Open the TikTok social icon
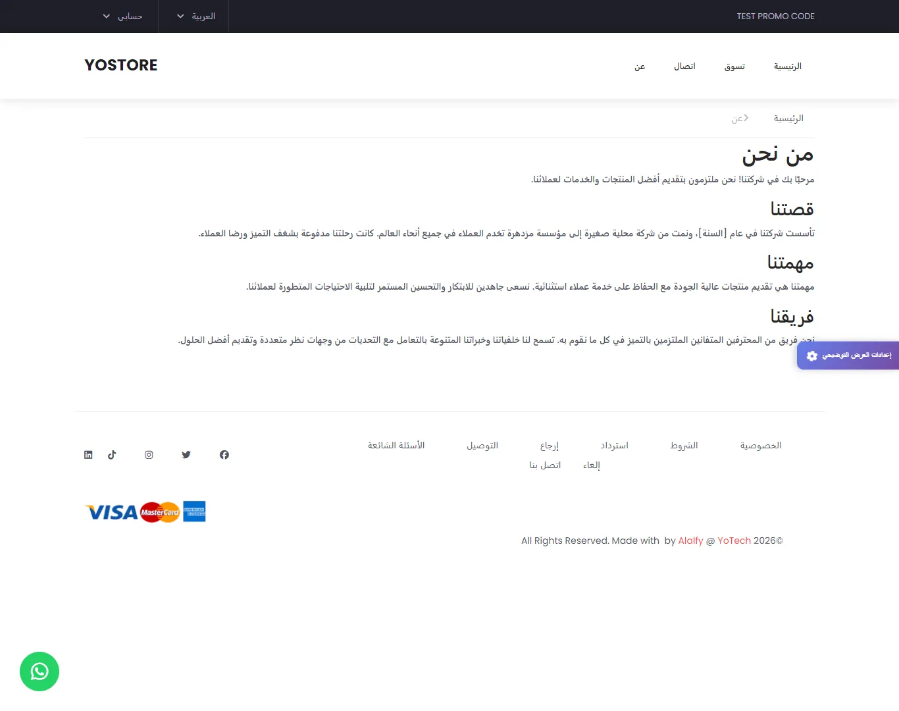 click(112, 455)
